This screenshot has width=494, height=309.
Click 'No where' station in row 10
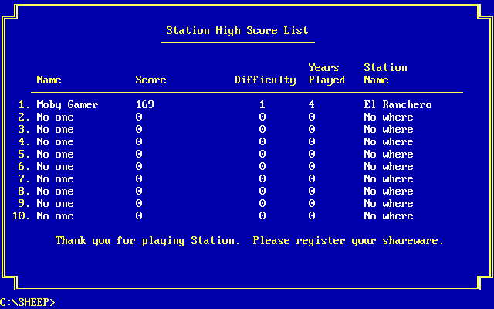[388, 216]
